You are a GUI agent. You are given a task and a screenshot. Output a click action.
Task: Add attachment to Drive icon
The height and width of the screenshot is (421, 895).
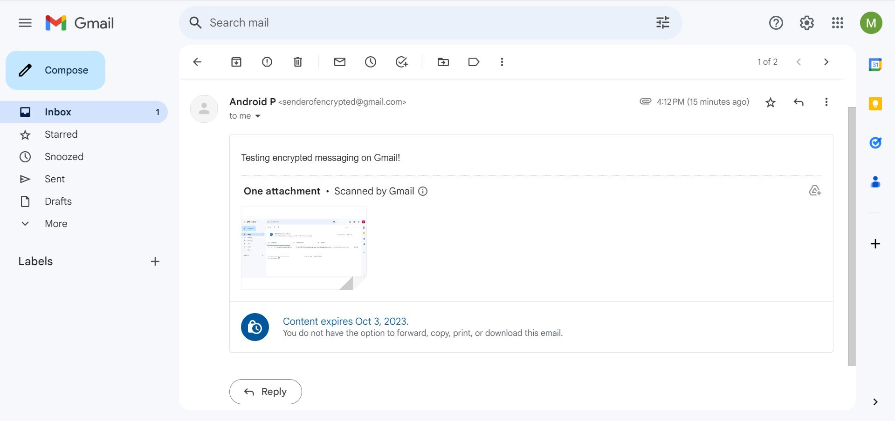pyautogui.click(x=814, y=190)
